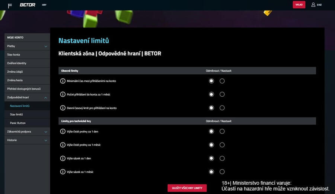Click the 0 Kč account balance

pos(319,5)
